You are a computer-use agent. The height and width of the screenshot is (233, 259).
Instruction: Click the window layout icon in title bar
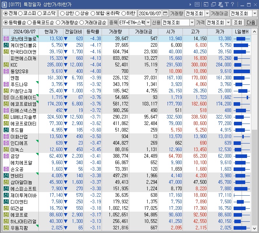coord(206,4)
